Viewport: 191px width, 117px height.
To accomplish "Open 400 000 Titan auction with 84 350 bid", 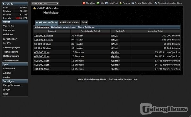I will click(42, 65).
